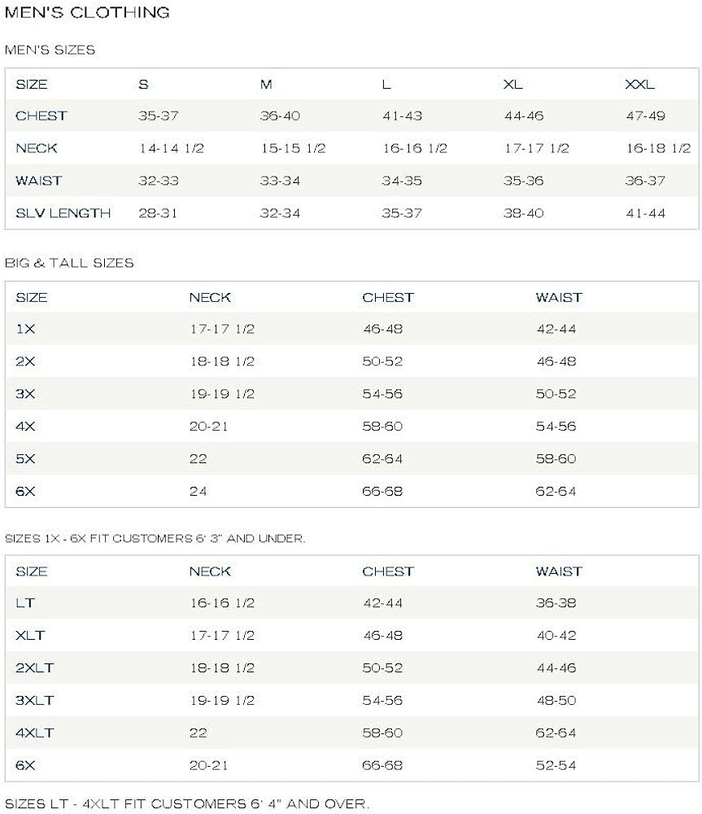Click the LT size row label

coord(24,603)
